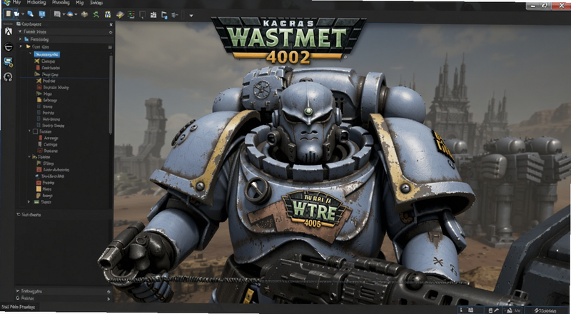Click the green running-figure toolbar icon
The width and height of the screenshot is (571, 314).
tap(96, 14)
